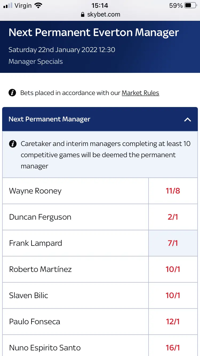Tap the info icon beside caretaker rule note
The image size is (200, 356).
click(x=12, y=144)
